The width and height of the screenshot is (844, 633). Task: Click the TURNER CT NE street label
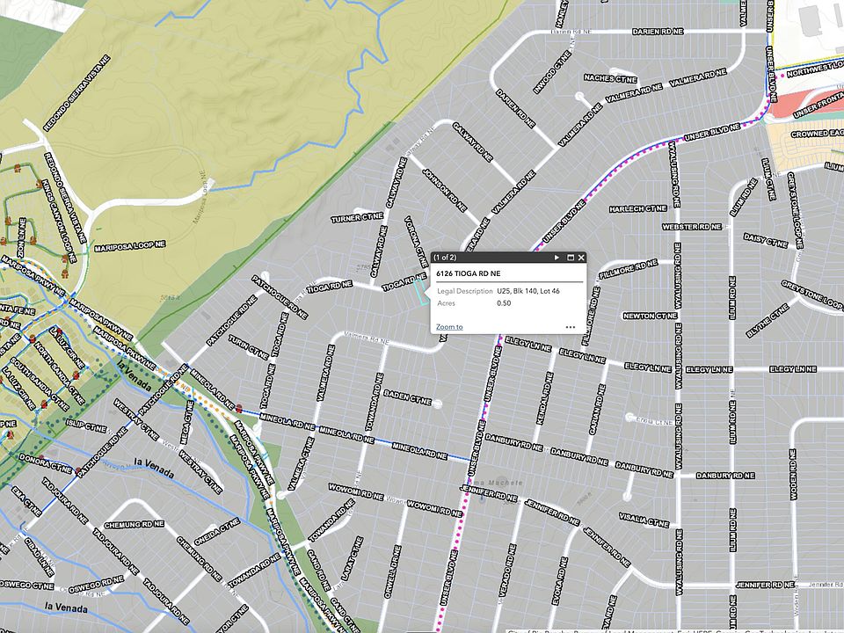[357, 217]
